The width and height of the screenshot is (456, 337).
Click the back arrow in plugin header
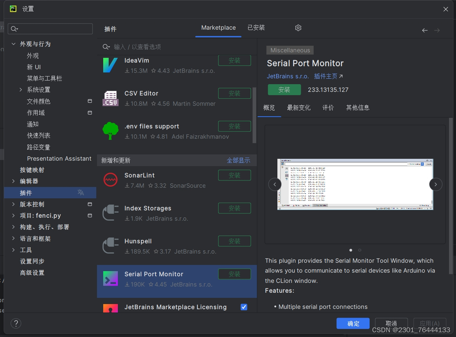(x=425, y=30)
